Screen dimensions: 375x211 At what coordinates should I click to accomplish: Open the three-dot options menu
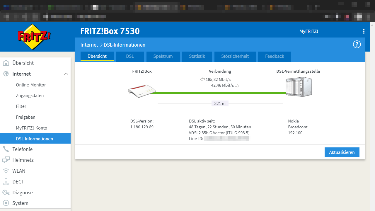click(364, 31)
